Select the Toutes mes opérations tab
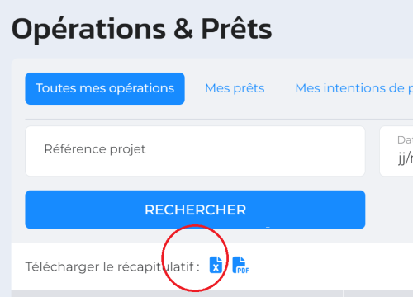 (x=105, y=88)
